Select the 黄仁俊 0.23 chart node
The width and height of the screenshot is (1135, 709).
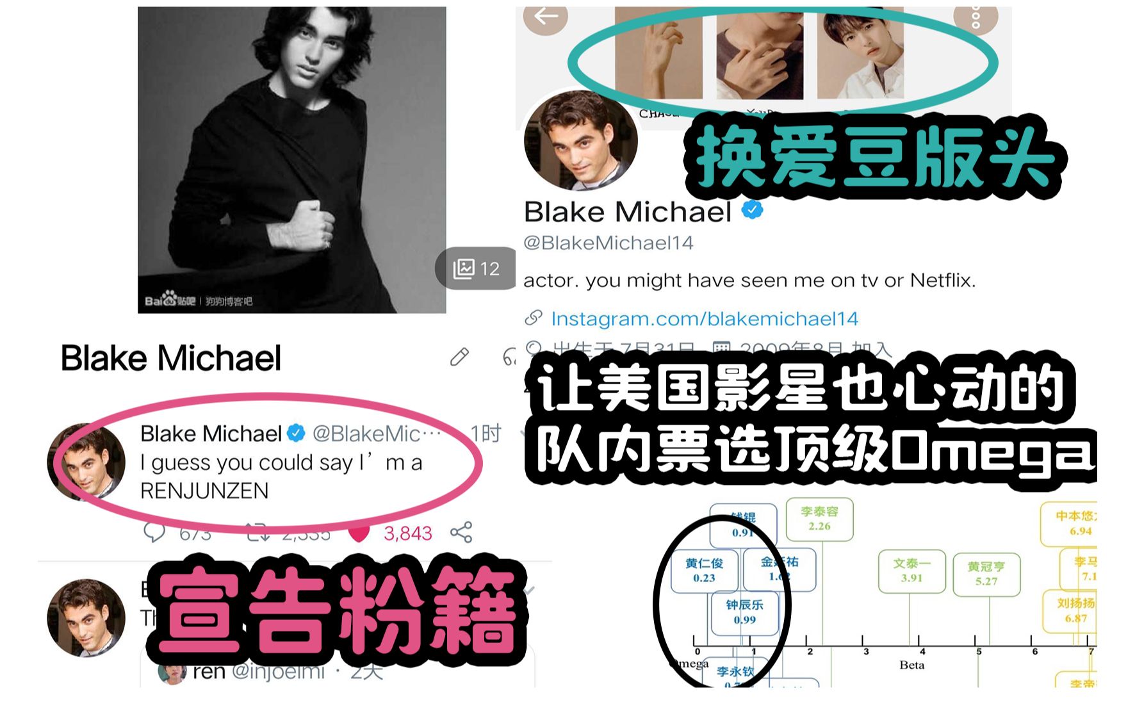pos(704,569)
